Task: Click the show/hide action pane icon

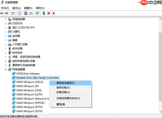Action: (31, 13)
